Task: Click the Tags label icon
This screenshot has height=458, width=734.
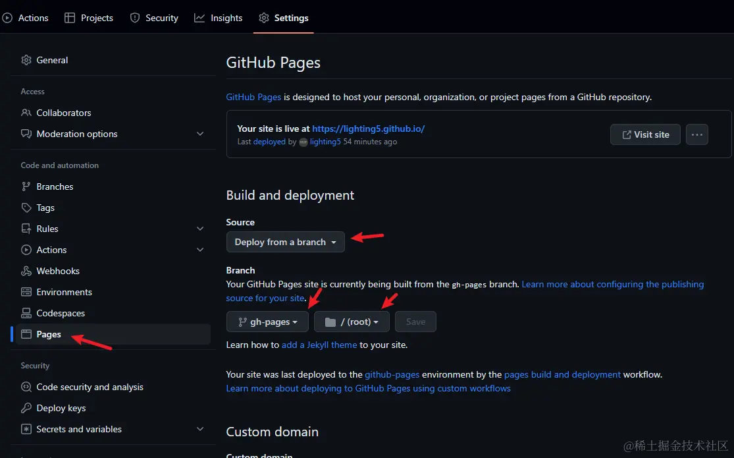Action: (x=26, y=208)
